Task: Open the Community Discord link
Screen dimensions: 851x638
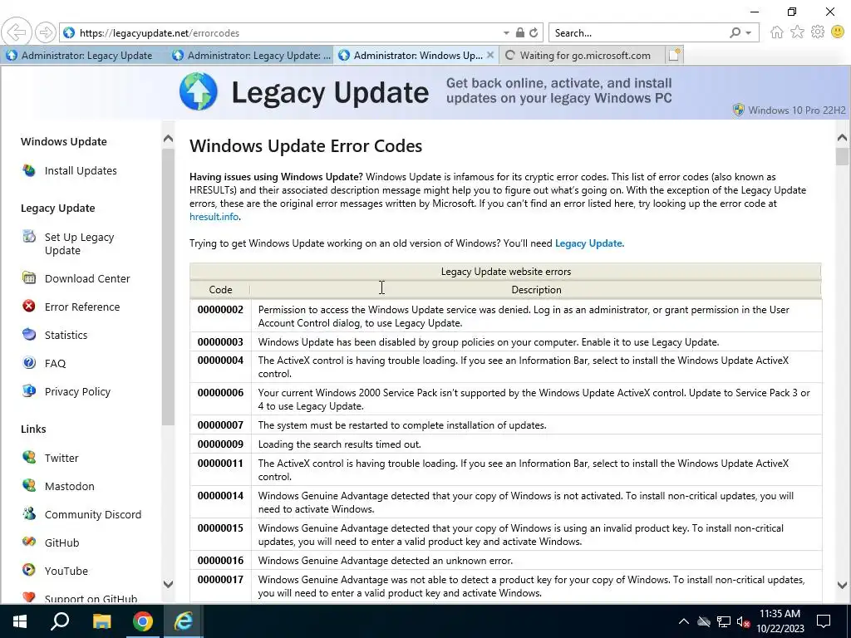Action: click(x=93, y=514)
